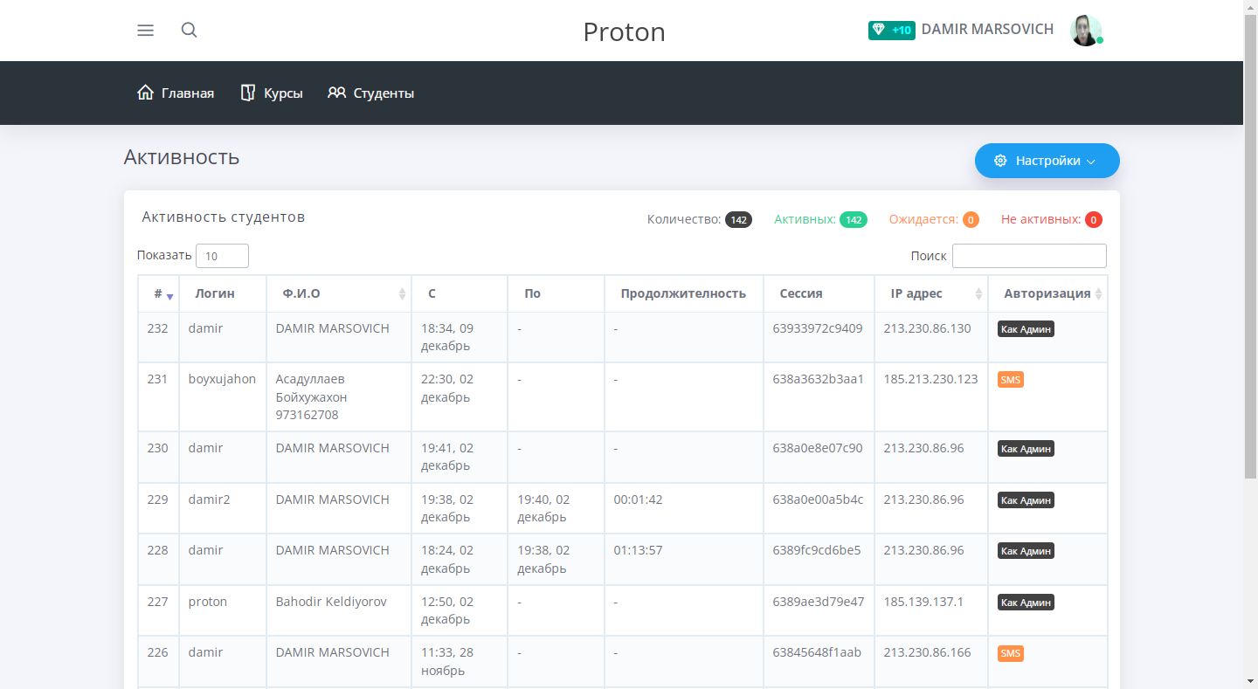Click the DAMIR MARSOVICH username in header

pos(987,30)
